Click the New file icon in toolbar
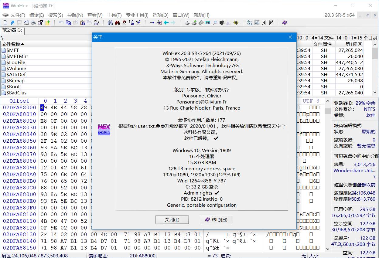The image size is (379, 258). click(x=5, y=23)
